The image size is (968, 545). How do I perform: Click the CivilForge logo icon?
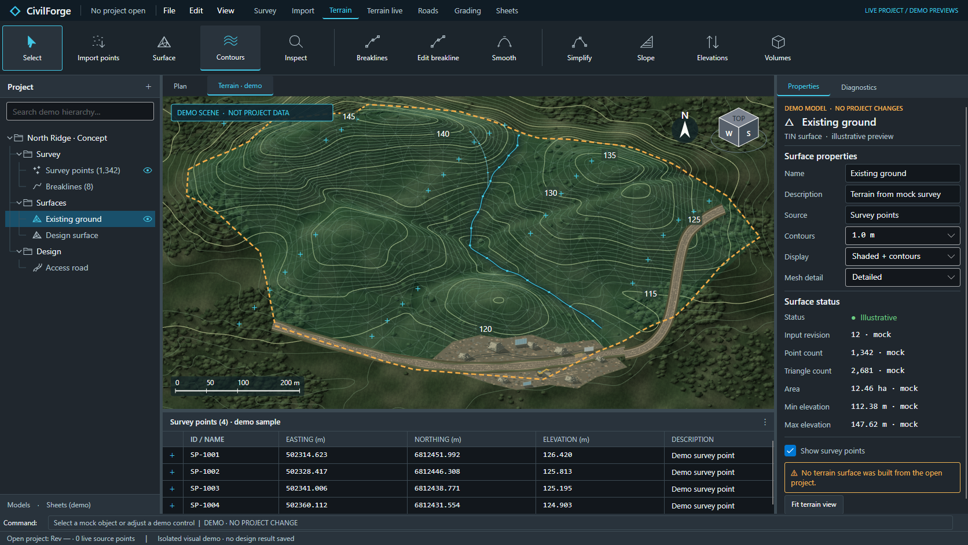click(15, 11)
